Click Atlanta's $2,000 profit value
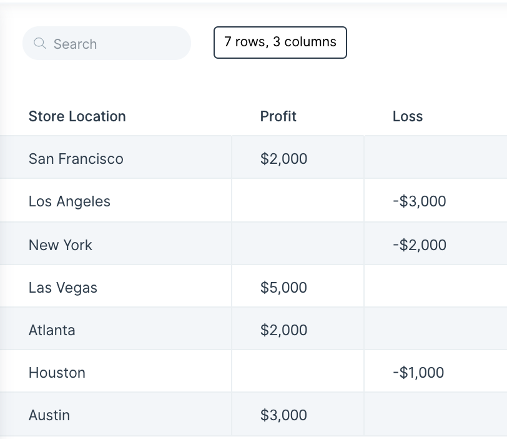 (283, 330)
